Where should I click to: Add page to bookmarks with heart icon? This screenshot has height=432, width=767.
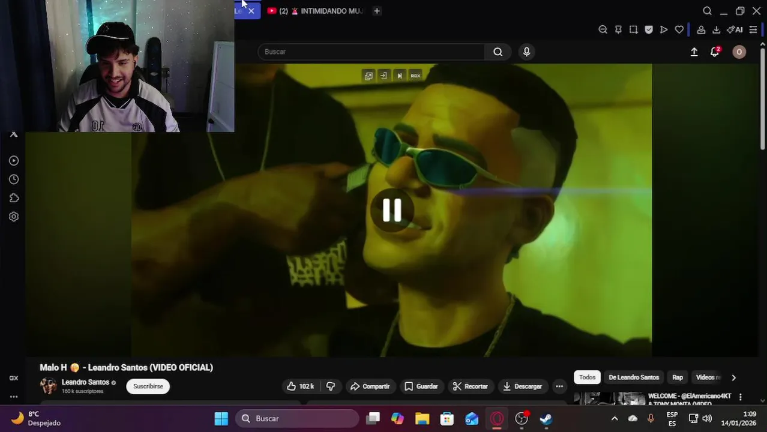tap(679, 29)
